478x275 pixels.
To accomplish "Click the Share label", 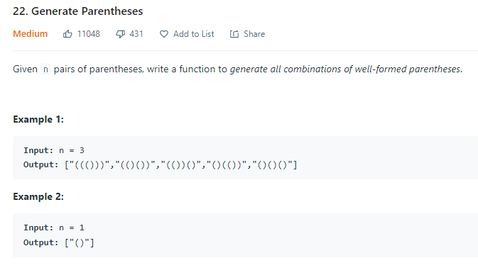I will (254, 34).
